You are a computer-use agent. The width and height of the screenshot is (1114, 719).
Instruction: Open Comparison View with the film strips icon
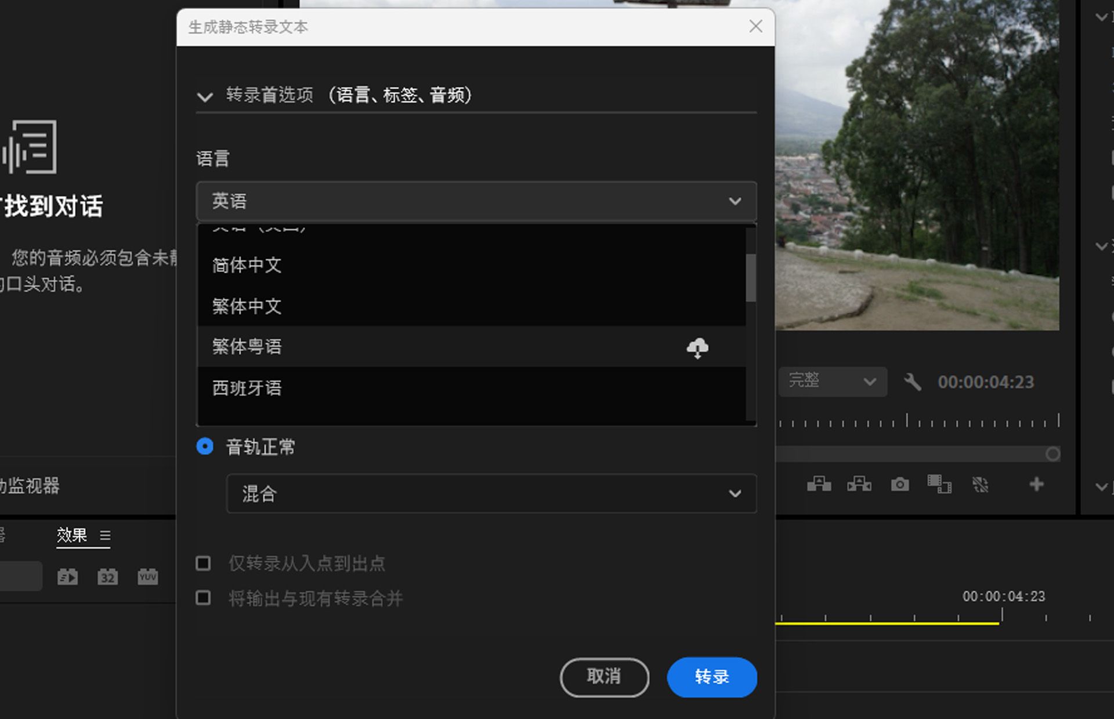(940, 485)
